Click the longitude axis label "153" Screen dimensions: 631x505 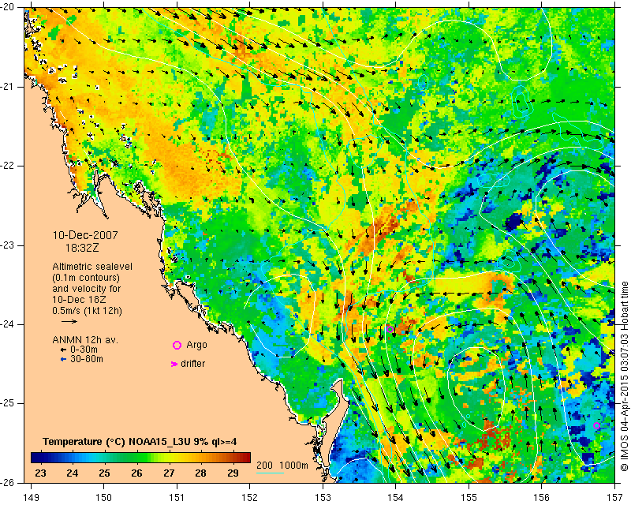(323, 497)
